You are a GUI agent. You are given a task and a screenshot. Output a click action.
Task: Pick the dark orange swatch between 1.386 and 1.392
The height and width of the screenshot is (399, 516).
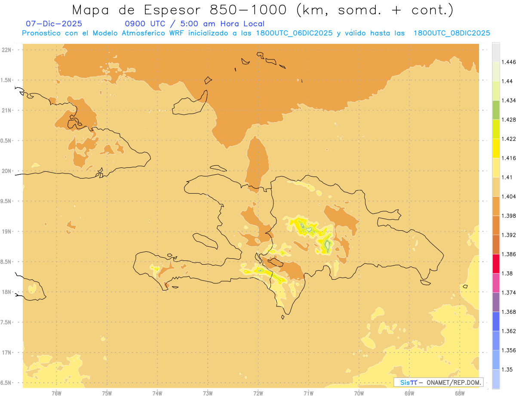point(496,244)
